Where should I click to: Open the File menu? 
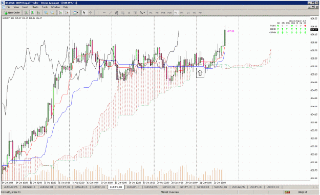[8, 7]
